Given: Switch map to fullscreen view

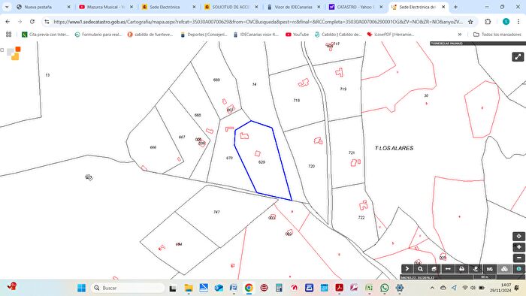Looking at the screenshot, I should pos(518,56).
